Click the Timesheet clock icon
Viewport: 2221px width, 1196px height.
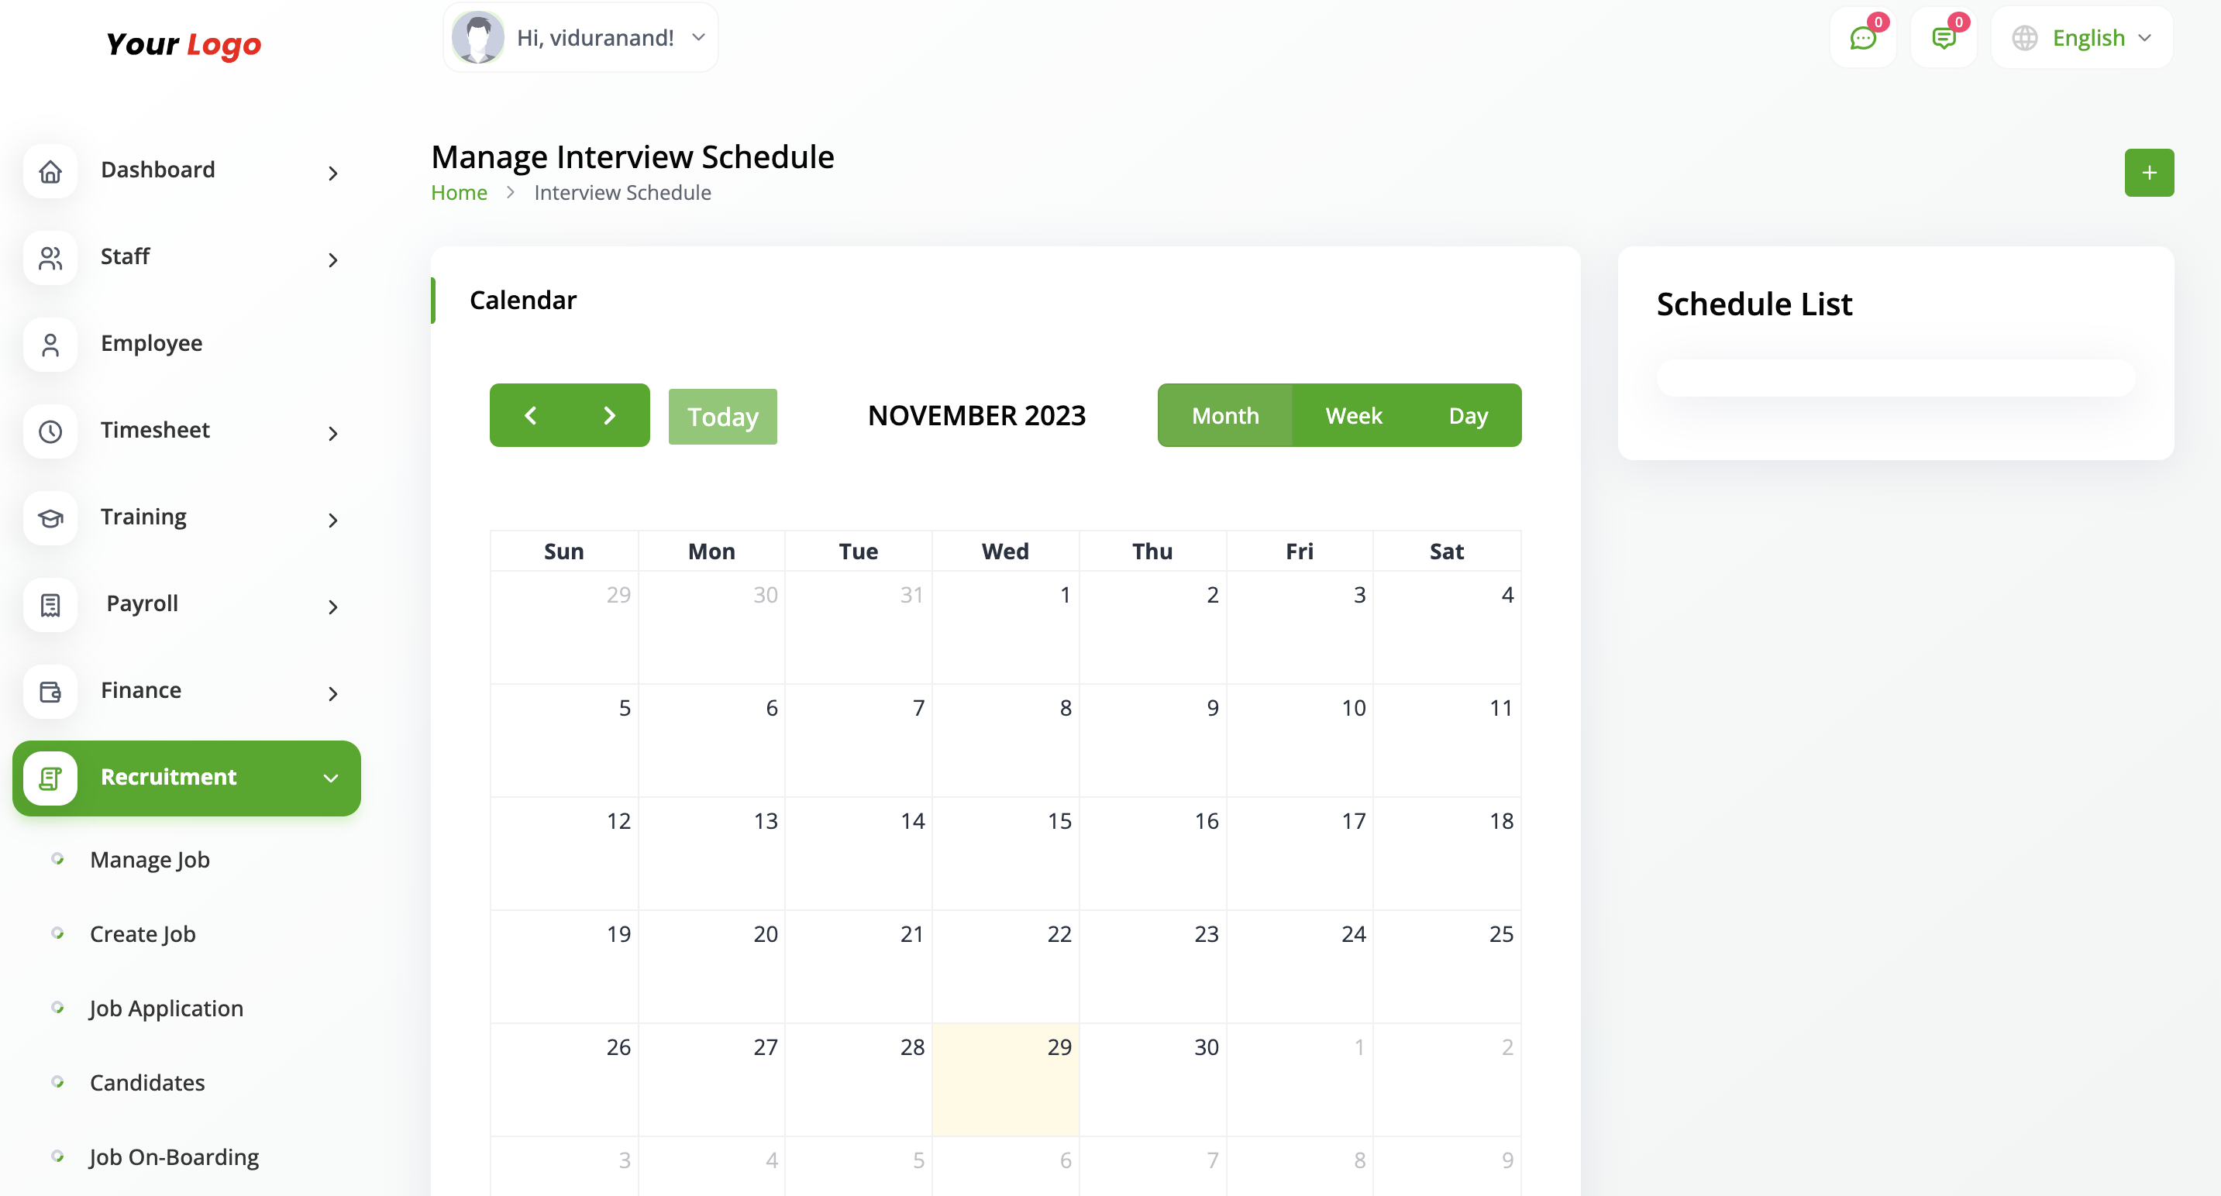point(51,431)
